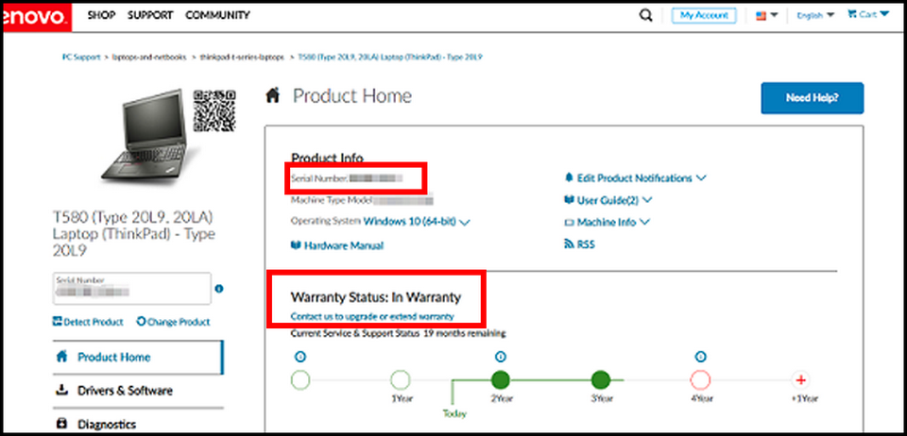Expand Edit Product Notifications

point(635,177)
